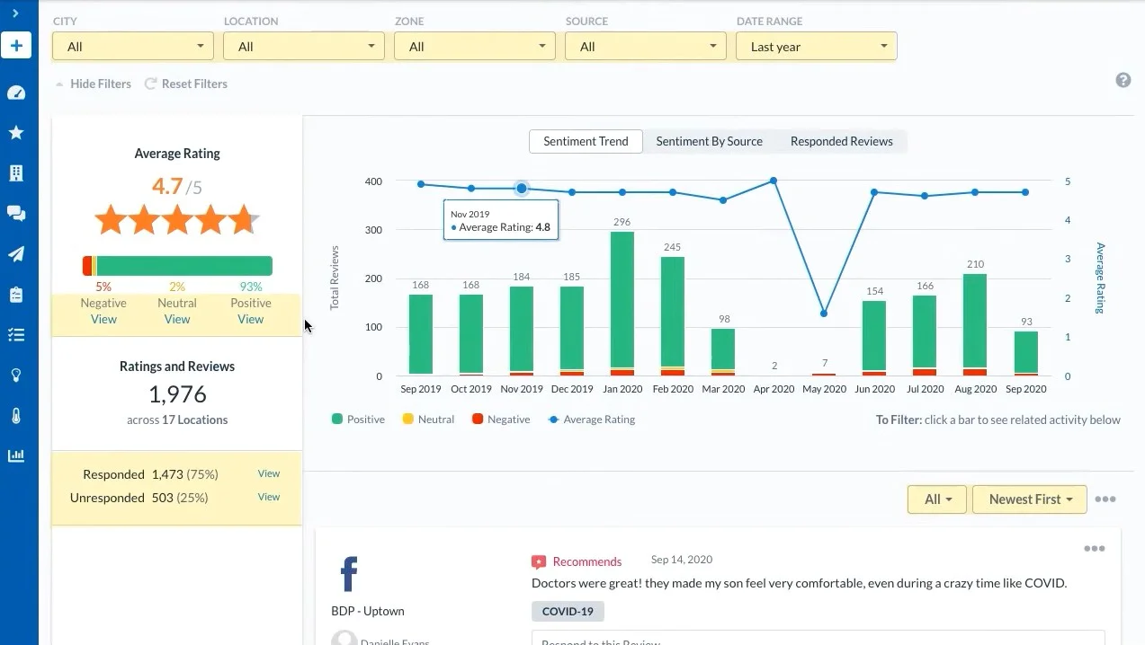Click the Respond to this Review field
The width and height of the screenshot is (1145, 645).
[x=818, y=639]
